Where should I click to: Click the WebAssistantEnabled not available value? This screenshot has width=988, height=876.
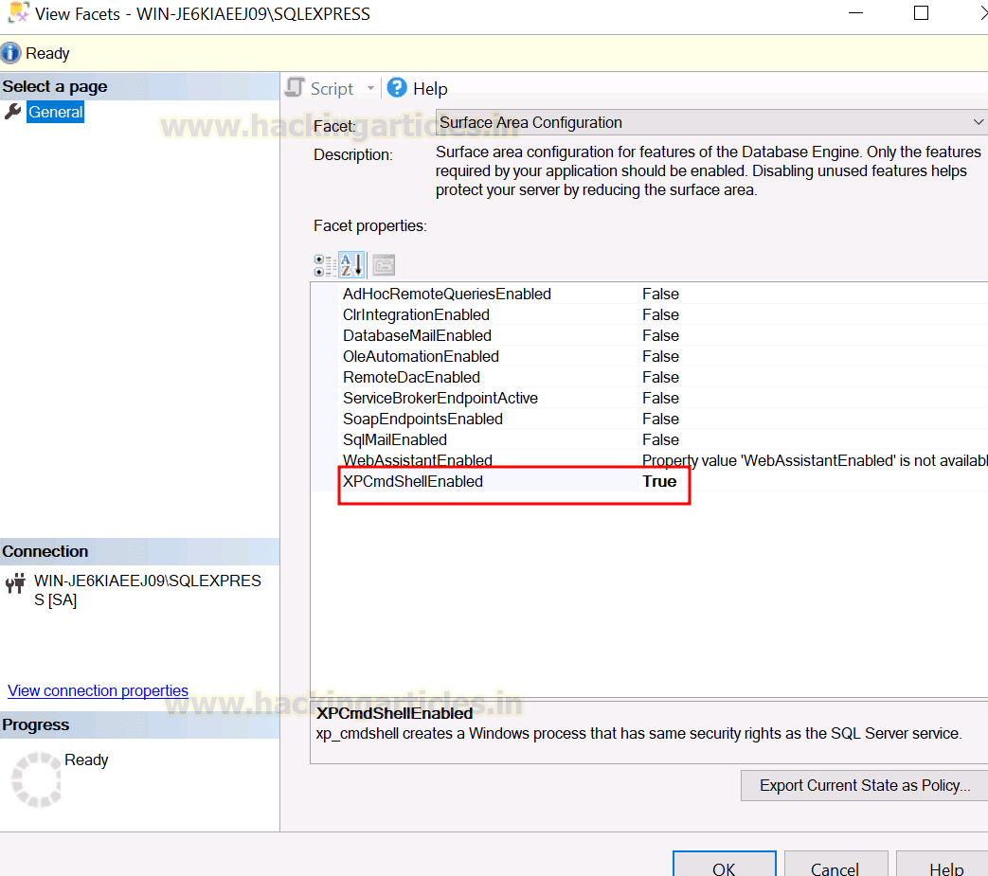815,460
